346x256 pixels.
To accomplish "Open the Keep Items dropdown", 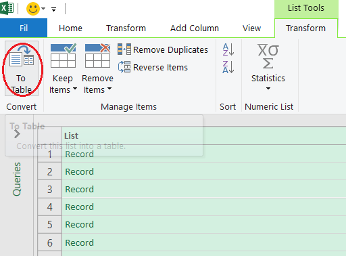I will [x=63, y=68].
